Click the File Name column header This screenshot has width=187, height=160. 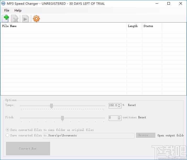63,26
